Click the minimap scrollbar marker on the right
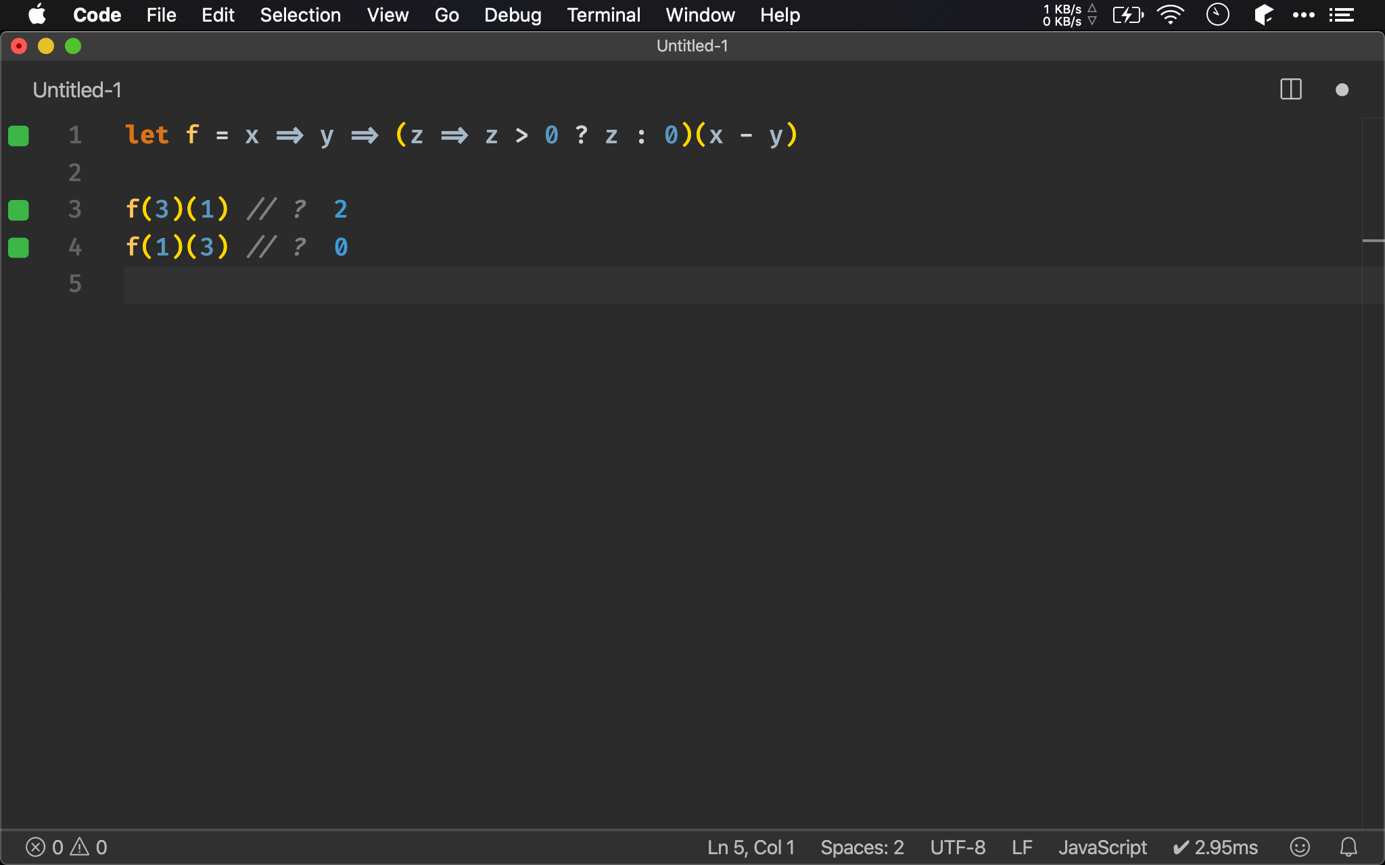Image resolution: width=1385 pixels, height=865 pixels. coord(1374,241)
